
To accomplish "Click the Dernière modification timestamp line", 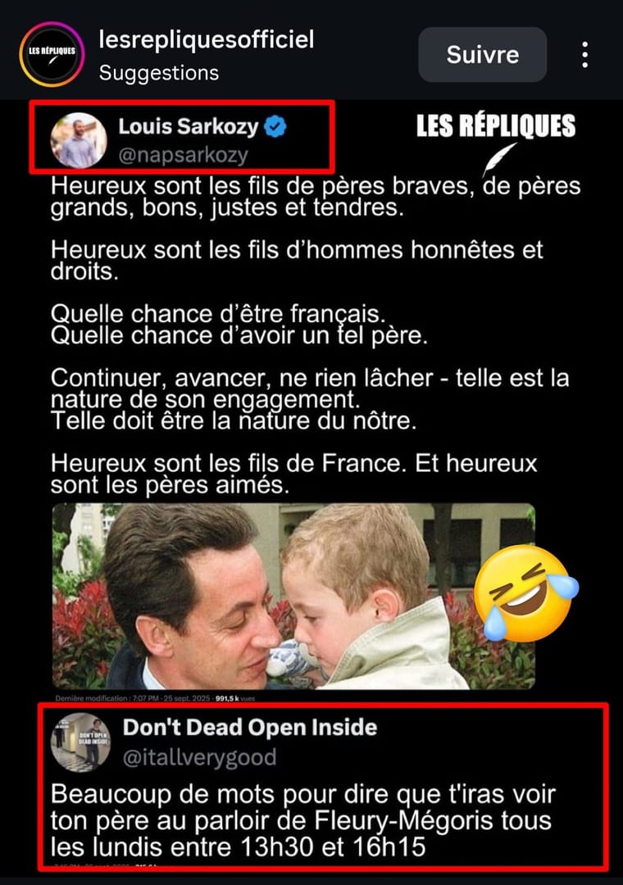I will pos(155,698).
